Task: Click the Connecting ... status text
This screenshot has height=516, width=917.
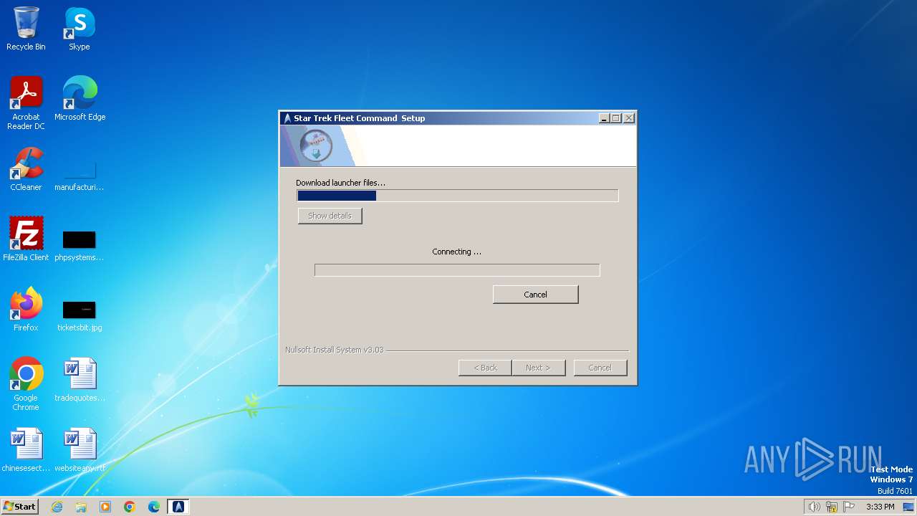Action: point(456,252)
